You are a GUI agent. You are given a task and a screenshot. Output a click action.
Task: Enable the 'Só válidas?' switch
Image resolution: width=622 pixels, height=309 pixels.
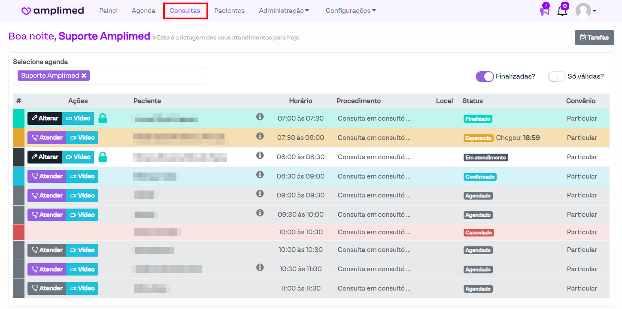tap(556, 76)
